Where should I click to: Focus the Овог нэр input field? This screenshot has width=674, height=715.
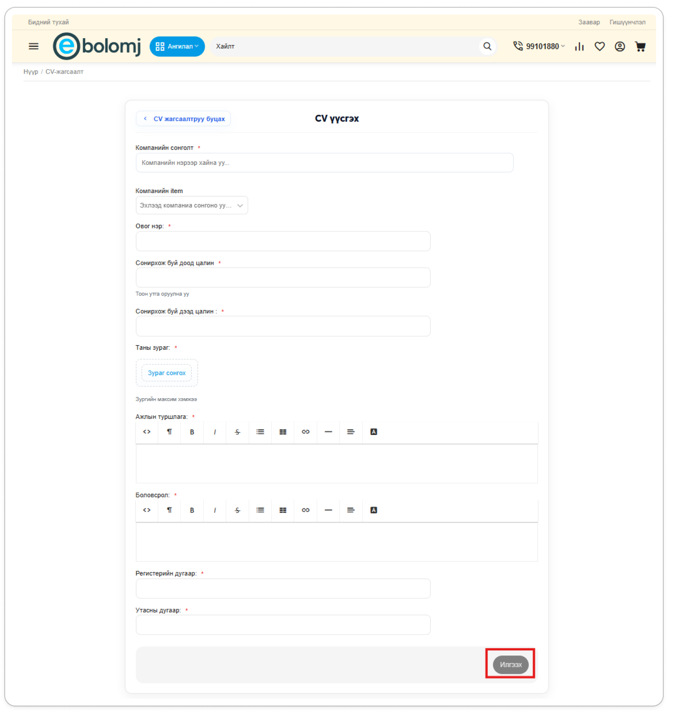[283, 241]
